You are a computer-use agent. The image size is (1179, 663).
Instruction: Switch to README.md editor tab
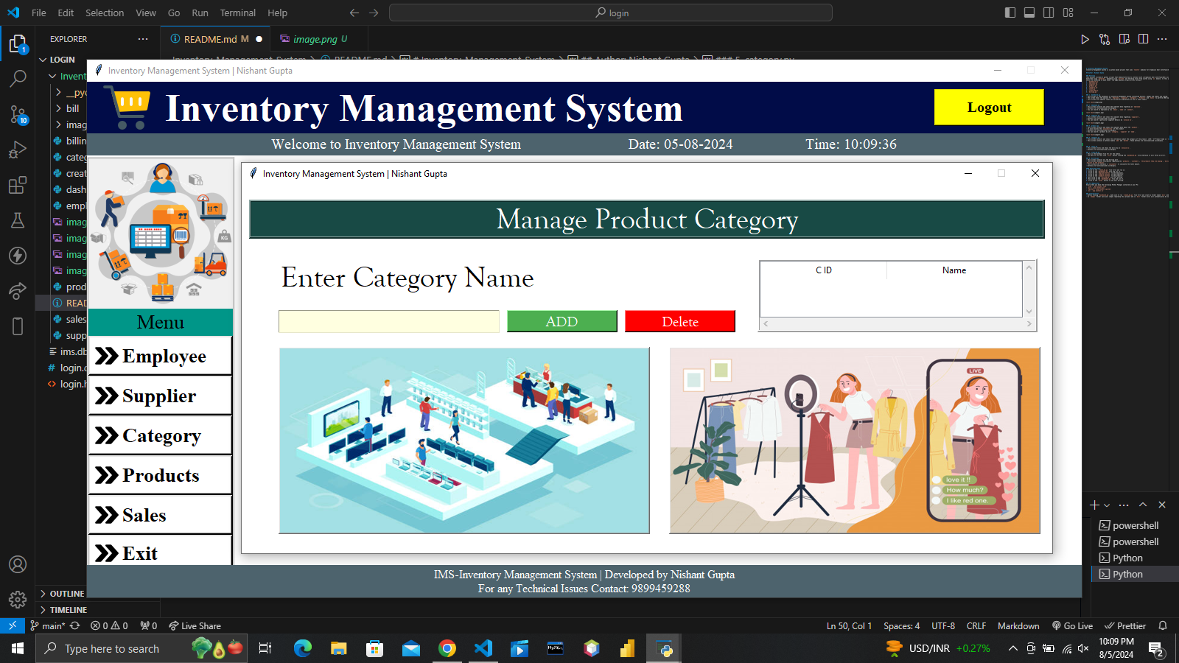[x=216, y=39]
